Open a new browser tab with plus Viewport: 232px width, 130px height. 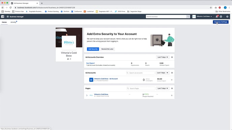pos(42,3)
